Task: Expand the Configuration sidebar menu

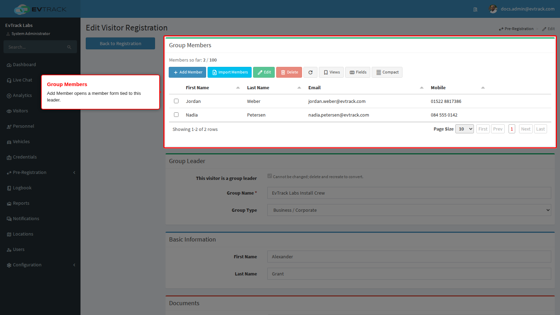Action: [40, 265]
